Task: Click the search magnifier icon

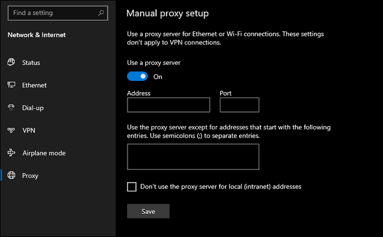Action: [101, 13]
